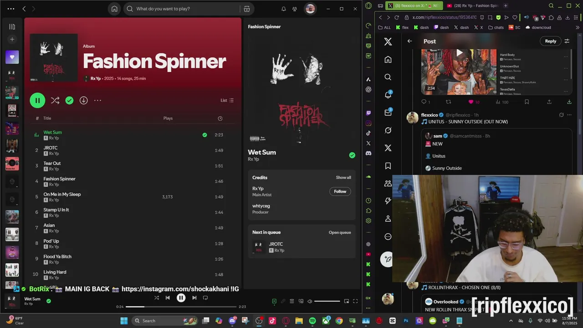Open Spotify profile avatar menu
Screen dimensions: 583x328
coord(310,9)
